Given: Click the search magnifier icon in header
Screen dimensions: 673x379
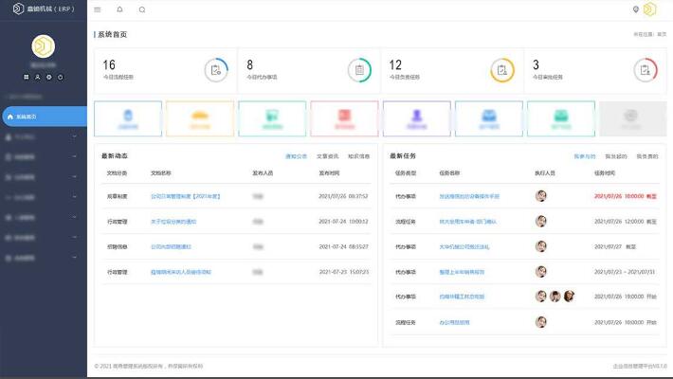Looking at the screenshot, I should click(142, 9).
